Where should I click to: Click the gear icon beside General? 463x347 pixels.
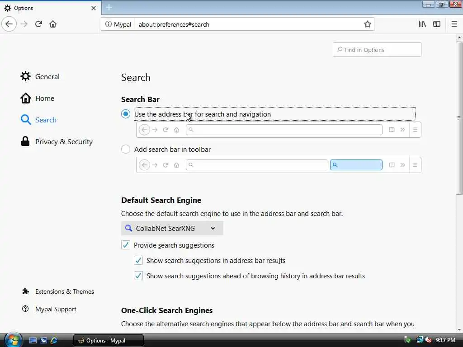(25, 76)
